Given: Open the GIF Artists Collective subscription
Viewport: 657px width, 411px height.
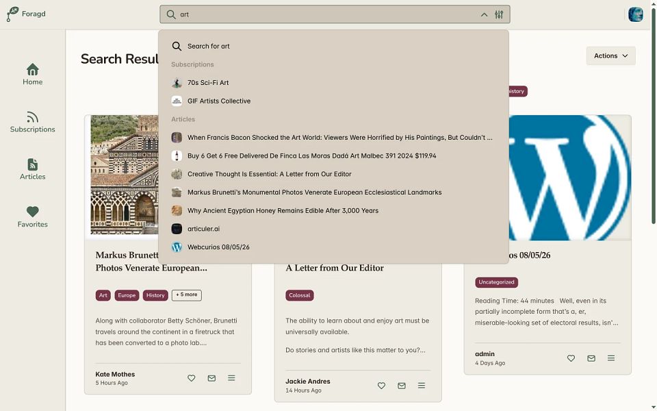Looking at the screenshot, I should pos(333,101).
